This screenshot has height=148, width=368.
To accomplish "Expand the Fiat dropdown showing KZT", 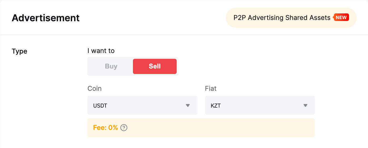I will [260, 105].
